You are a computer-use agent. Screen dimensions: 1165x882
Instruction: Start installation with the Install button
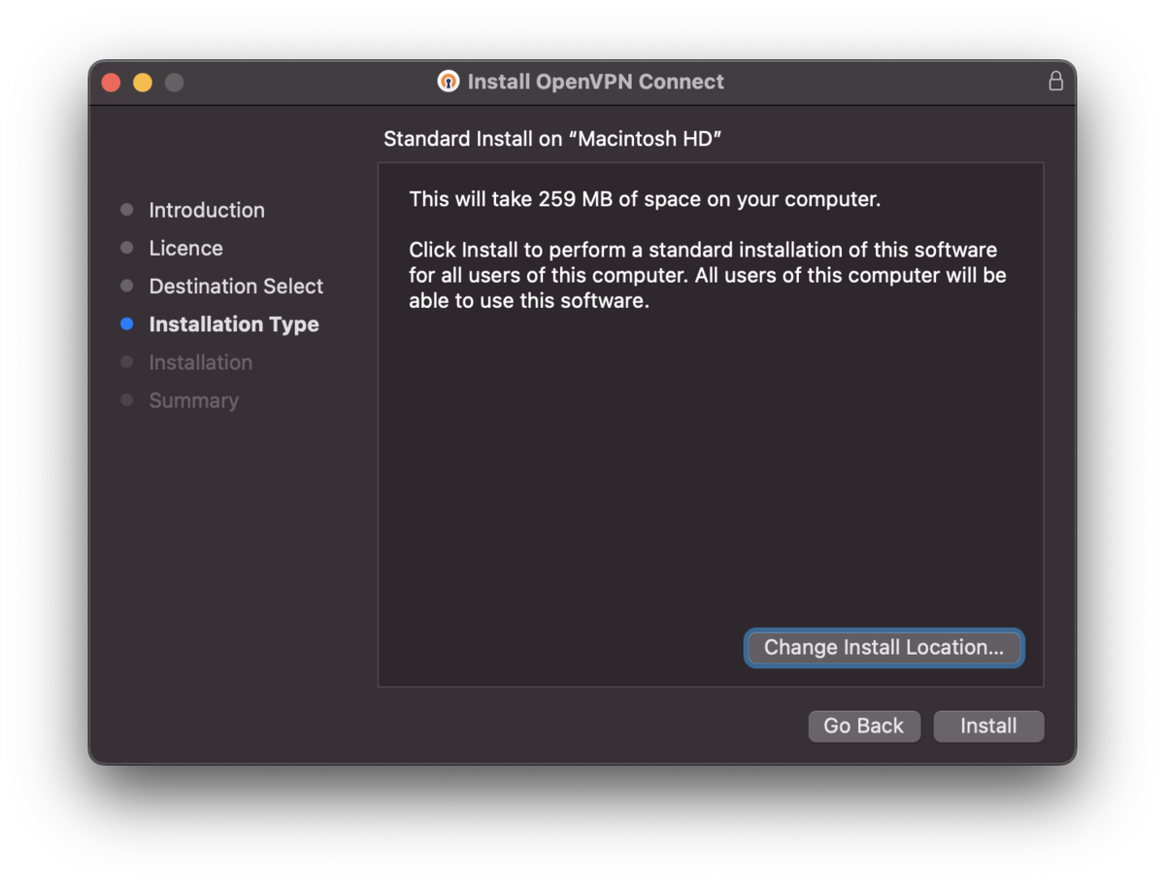[x=988, y=727]
